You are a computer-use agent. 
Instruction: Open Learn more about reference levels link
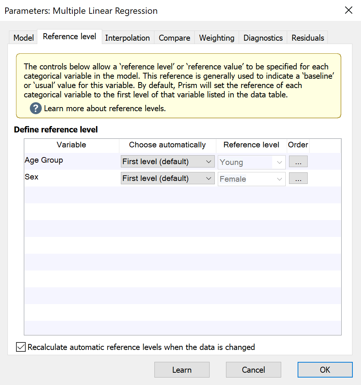click(105, 109)
